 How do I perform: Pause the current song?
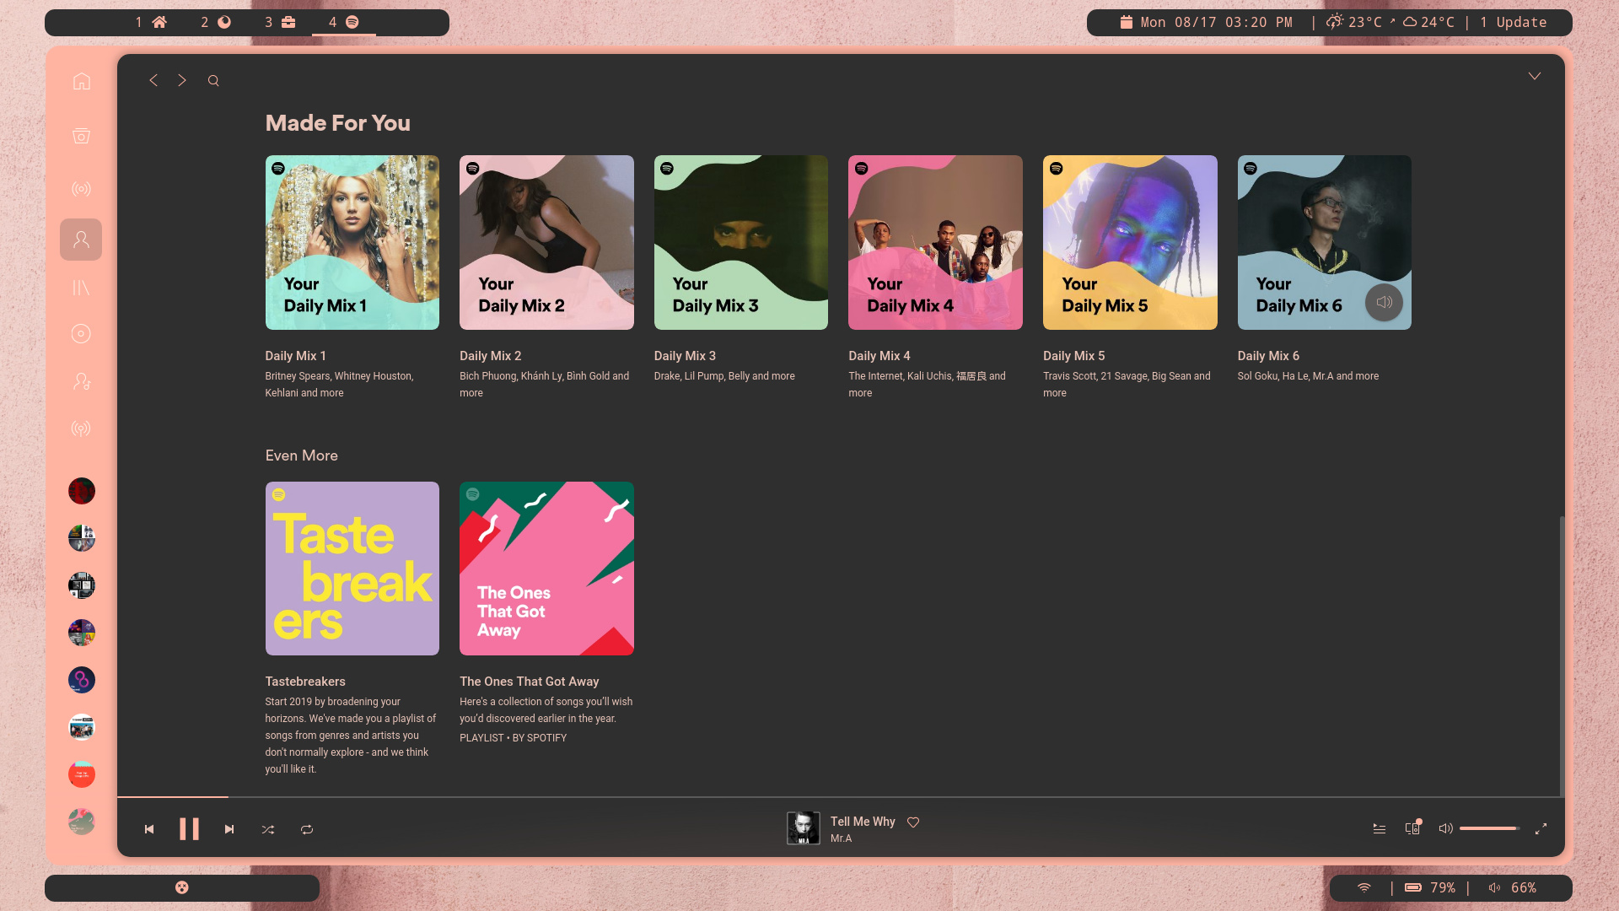[190, 829]
